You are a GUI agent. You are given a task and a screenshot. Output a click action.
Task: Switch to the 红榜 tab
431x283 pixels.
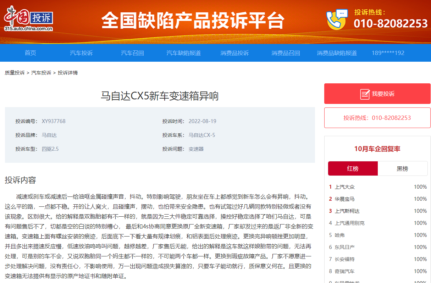(x=353, y=168)
